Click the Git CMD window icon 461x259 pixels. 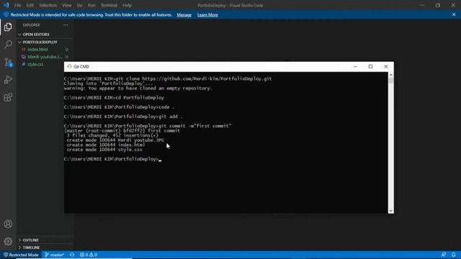pos(69,66)
